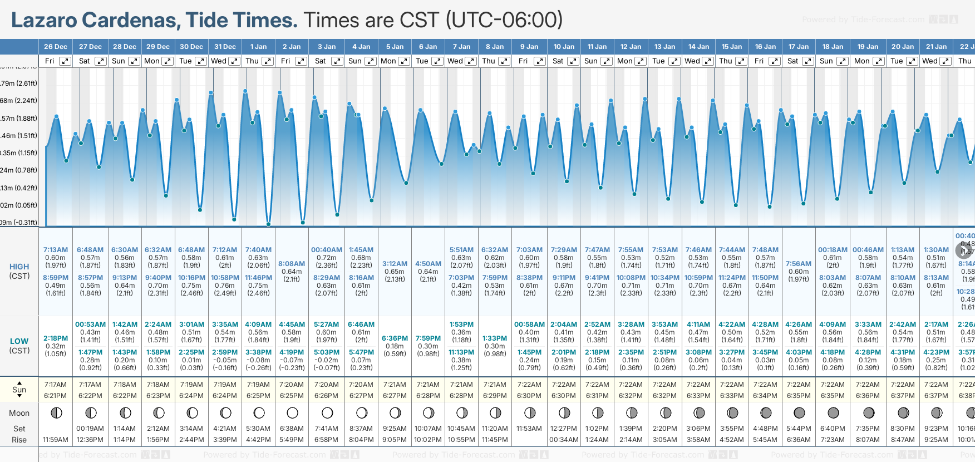Click the HIGH (CST) row label
Image resolution: width=975 pixels, height=462 pixels.
[x=19, y=271]
